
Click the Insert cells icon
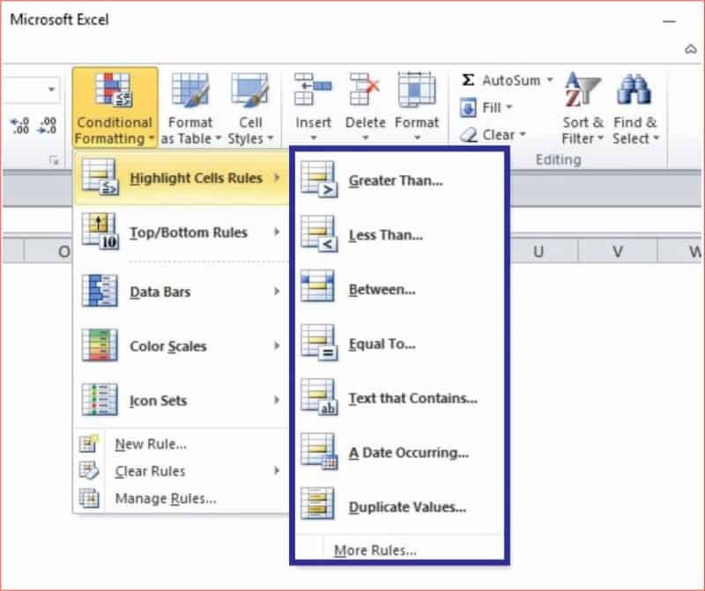313,90
